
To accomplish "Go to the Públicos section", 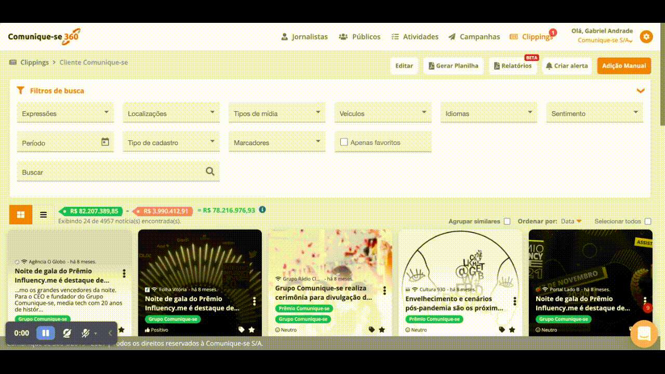I will (360, 37).
